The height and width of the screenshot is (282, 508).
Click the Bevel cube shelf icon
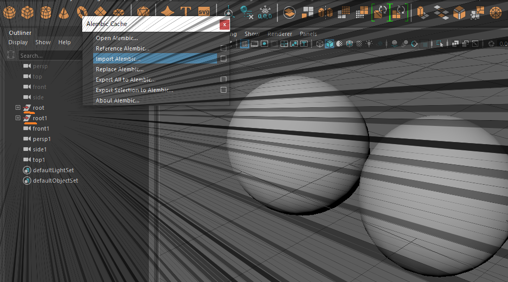coord(459,12)
